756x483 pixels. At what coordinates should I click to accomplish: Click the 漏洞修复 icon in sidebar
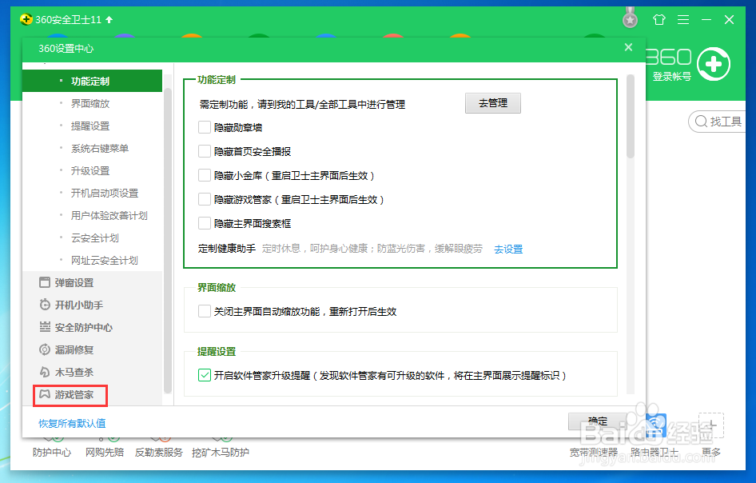click(x=45, y=349)
